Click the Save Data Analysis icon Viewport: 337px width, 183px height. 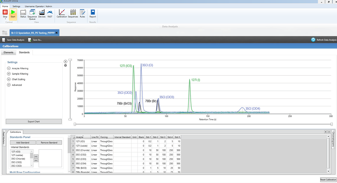[x=4, y=40]
